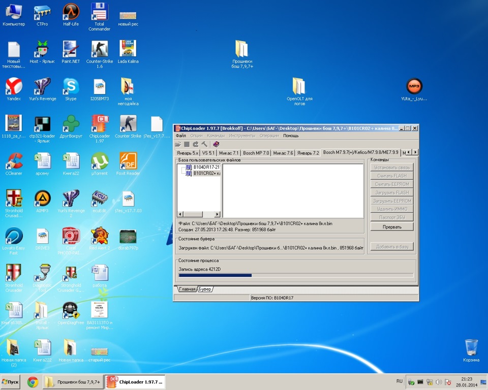Click the Прервать button
Image resolution: width=488 pixels, height=390 pixels.
tap(392, 226)
